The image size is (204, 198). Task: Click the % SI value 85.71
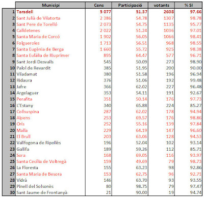click(196, 149)
